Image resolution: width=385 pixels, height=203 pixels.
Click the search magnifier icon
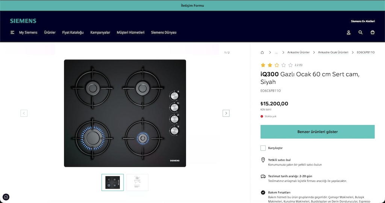[361, 32]
